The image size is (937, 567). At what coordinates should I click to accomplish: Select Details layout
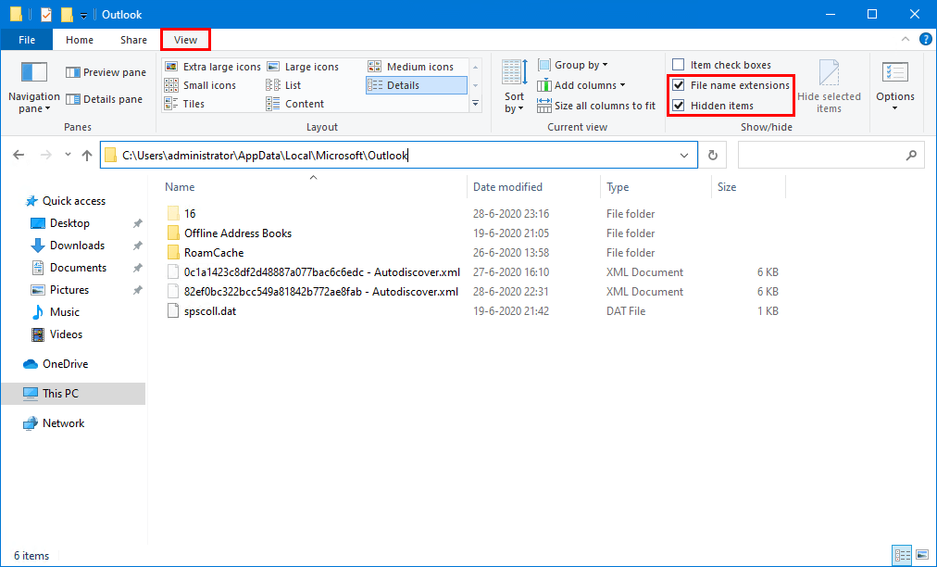click(x=416, y=85)
